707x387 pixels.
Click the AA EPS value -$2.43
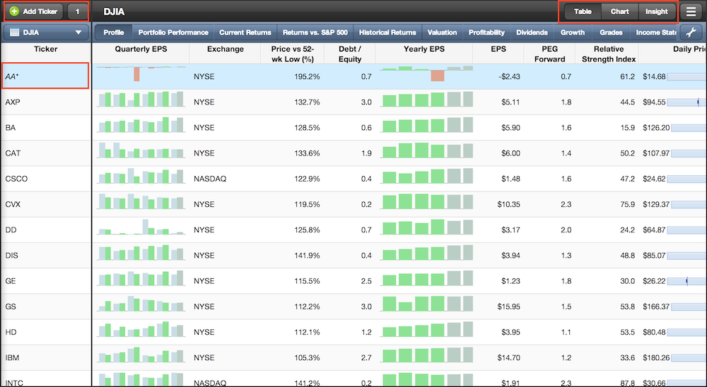coord(510,76)
